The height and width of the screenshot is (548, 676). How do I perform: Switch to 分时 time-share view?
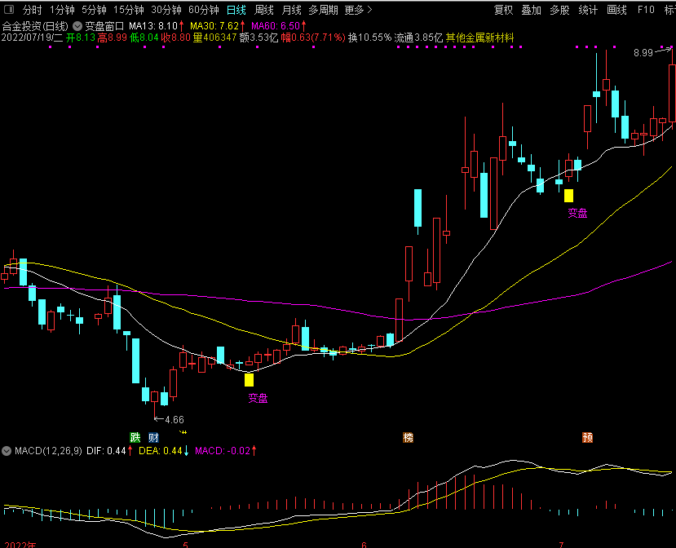33,10
